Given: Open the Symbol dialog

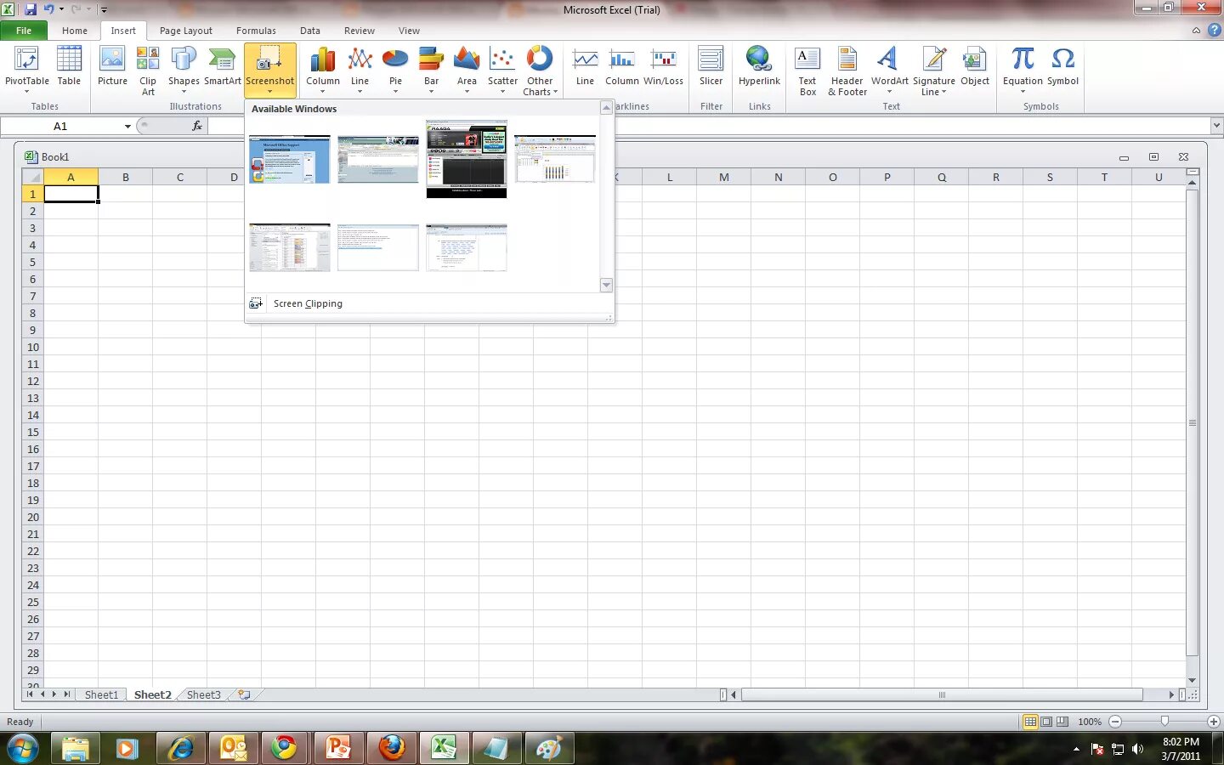Looking at the screenshot, I should coord(1062,68).
